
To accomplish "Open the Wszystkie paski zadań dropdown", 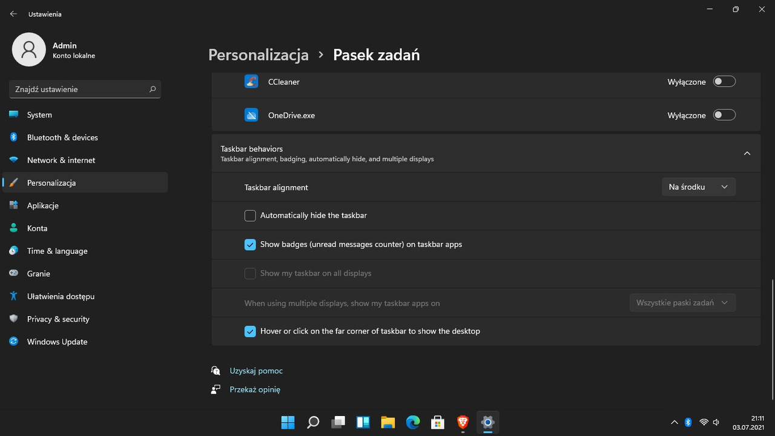I will click(683, 303).
